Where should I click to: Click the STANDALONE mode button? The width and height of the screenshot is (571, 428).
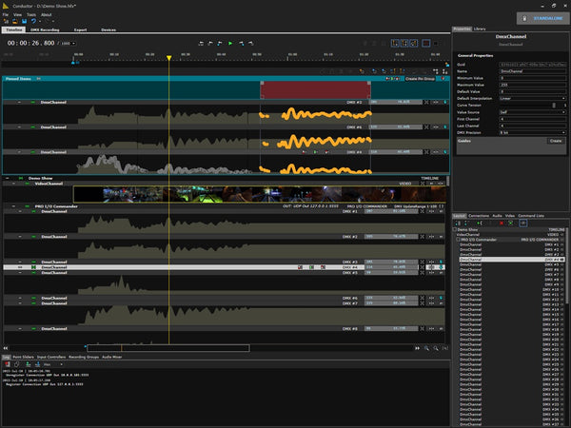click(543, 17)
